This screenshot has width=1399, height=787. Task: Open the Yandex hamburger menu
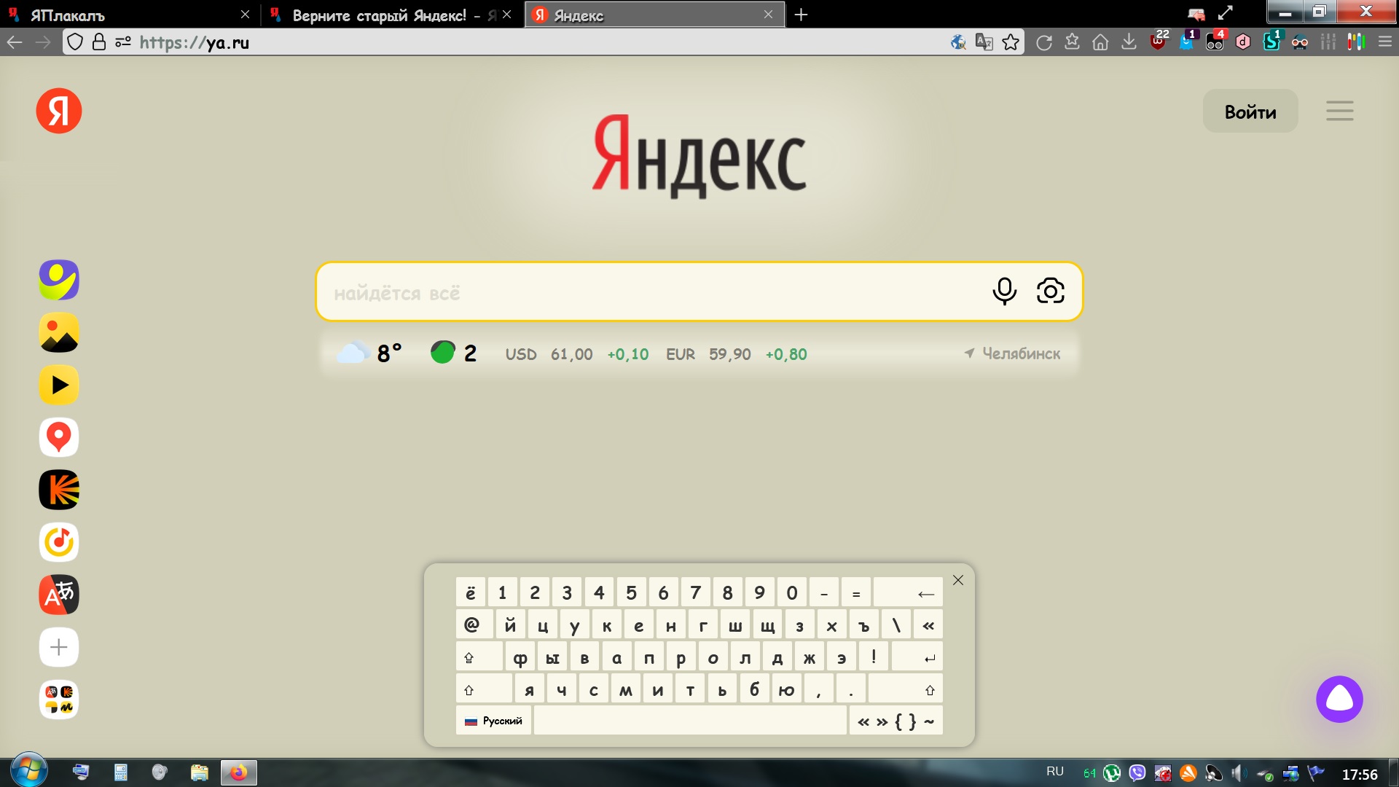1340,111
